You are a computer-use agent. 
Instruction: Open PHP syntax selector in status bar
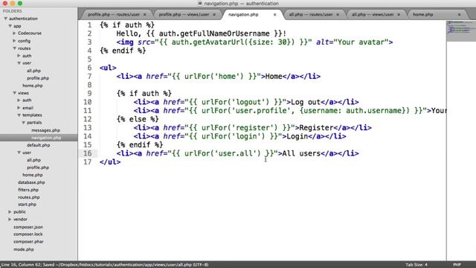457,265
